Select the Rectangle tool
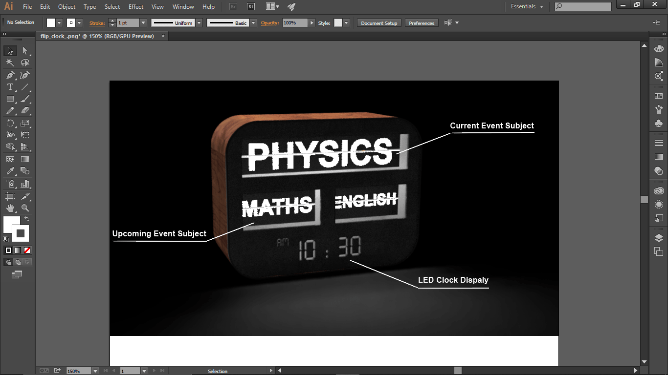The image size is (668, 375). (10, 99)
